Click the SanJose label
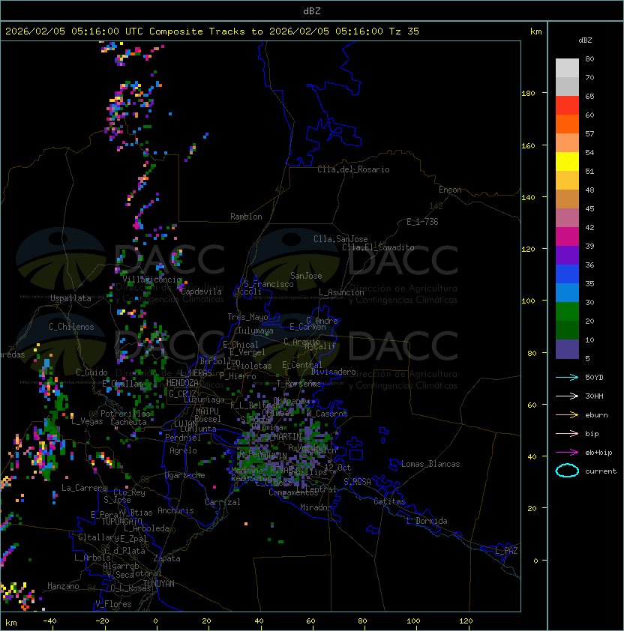The image size is (624, 631). [x=306, y=276]
